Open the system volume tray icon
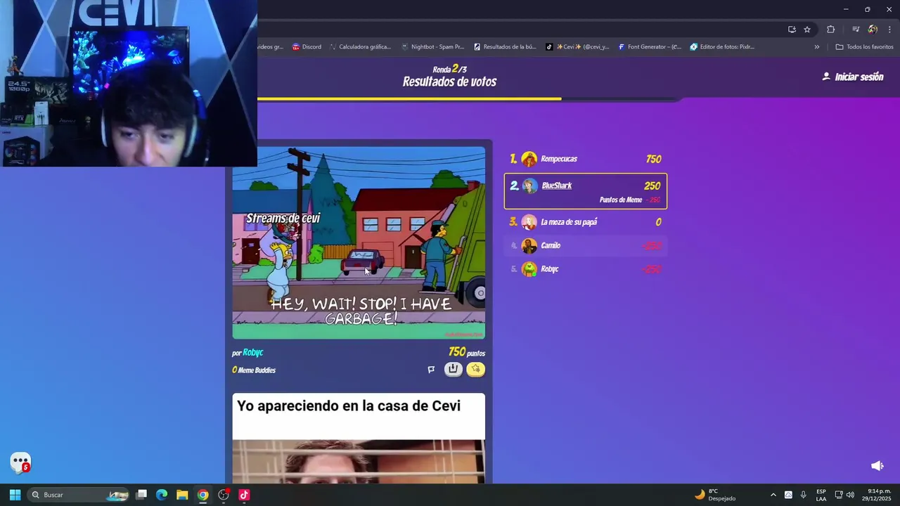Screen dimensions: 900x506 click(x=850, y=495)
